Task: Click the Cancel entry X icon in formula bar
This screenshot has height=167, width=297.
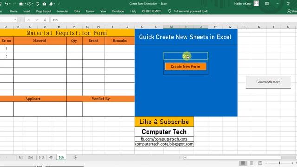Action: click(x=28, y=19)
